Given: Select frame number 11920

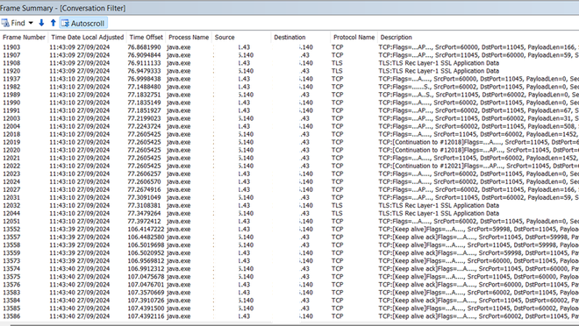Looking at the screenshot, I should [11, 71].
